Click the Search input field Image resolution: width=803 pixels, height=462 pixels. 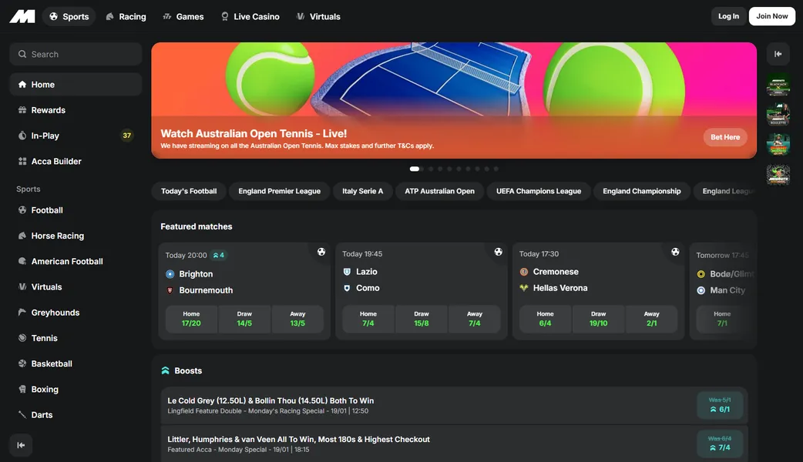[75, 53]
